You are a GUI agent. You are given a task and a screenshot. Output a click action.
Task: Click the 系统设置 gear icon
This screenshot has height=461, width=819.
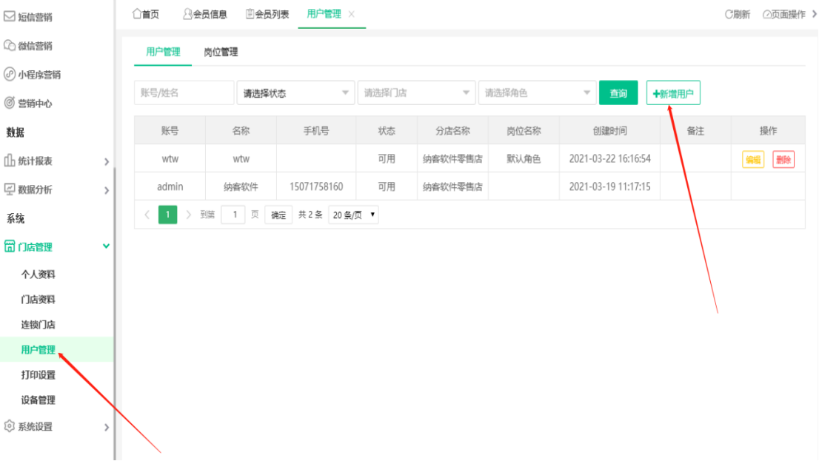pyautogui.click(x=10, y=427)
